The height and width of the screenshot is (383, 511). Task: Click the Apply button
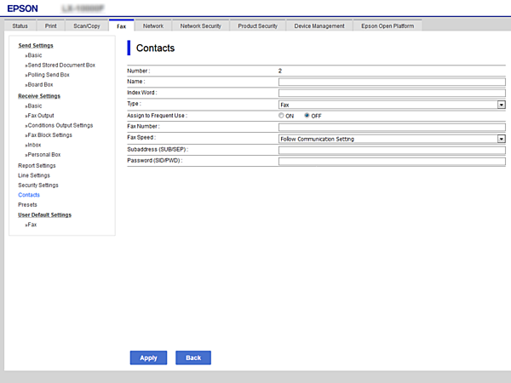pos(148,357)
